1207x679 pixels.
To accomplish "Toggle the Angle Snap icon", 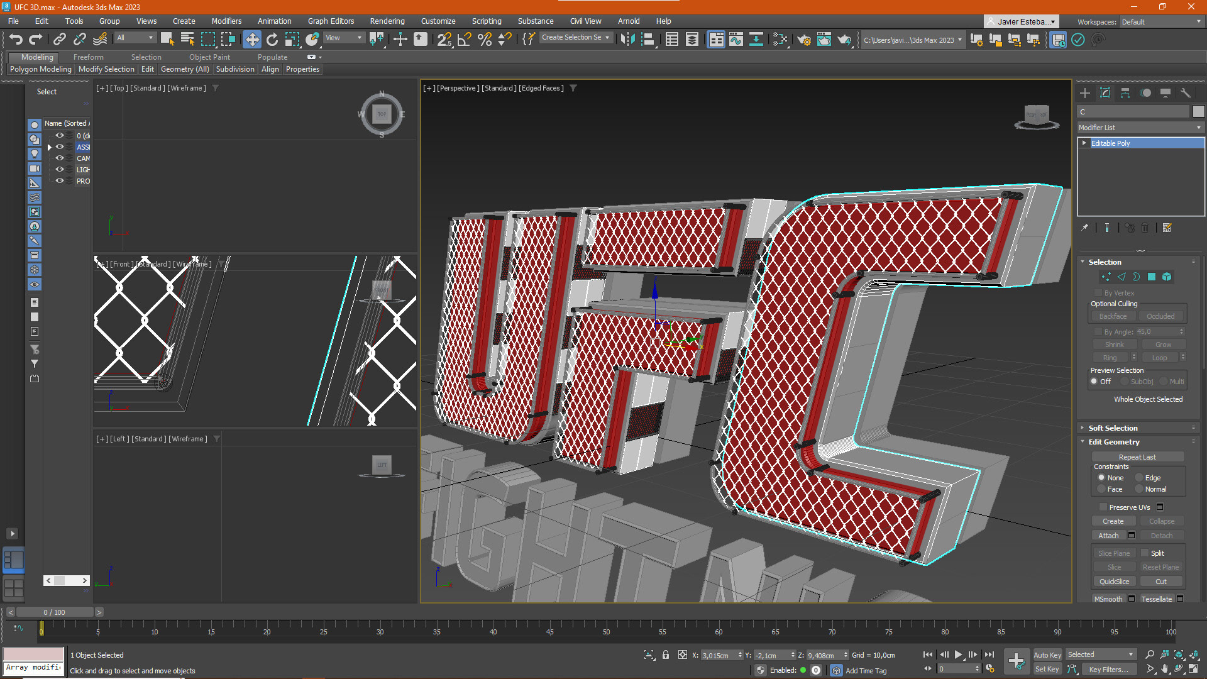I will [464, 40].
